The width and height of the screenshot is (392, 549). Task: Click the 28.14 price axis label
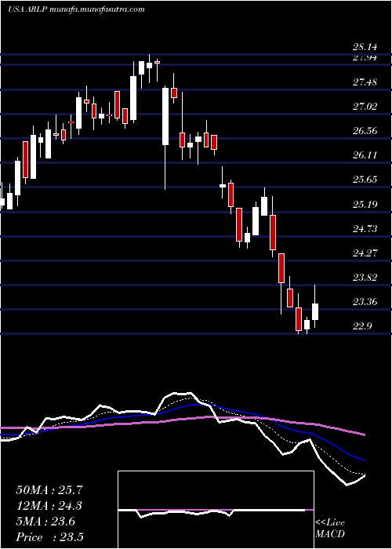click(365, 46)
